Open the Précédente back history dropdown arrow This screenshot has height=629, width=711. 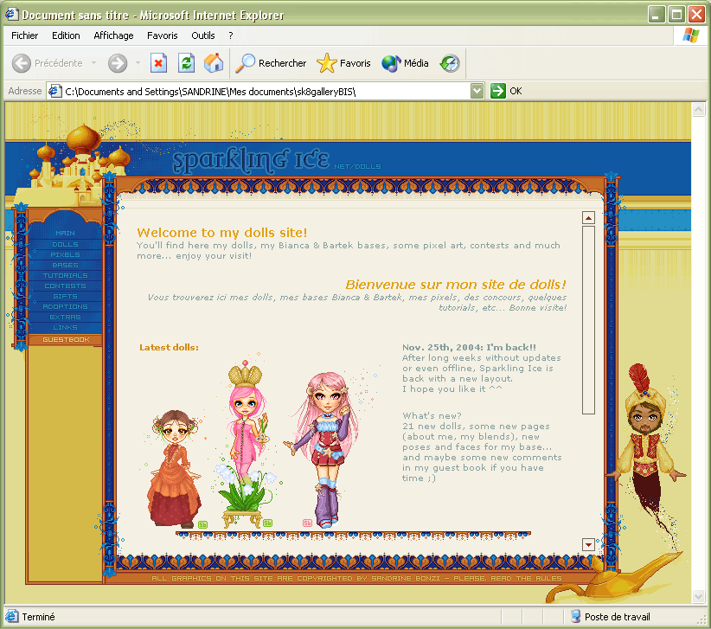point(93,63)
